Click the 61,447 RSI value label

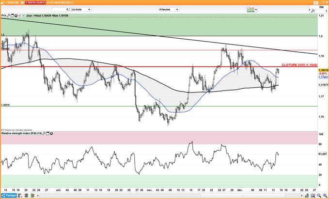[322, 154]
